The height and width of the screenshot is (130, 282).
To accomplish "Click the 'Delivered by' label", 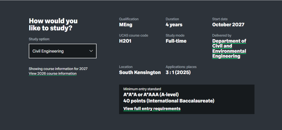I will pyautogui.click(x=222, y=36).
